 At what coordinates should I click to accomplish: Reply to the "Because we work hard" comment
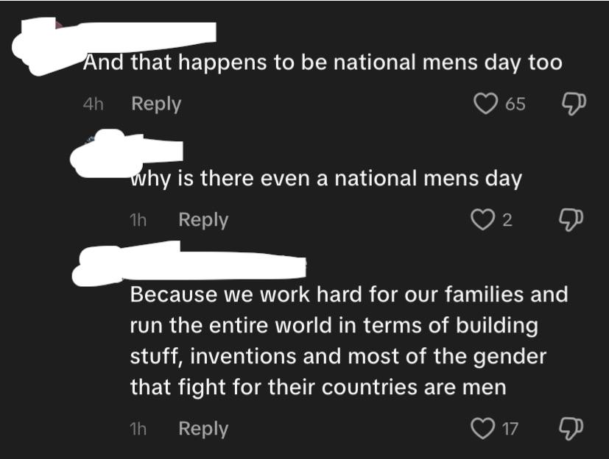coord(203,429)
